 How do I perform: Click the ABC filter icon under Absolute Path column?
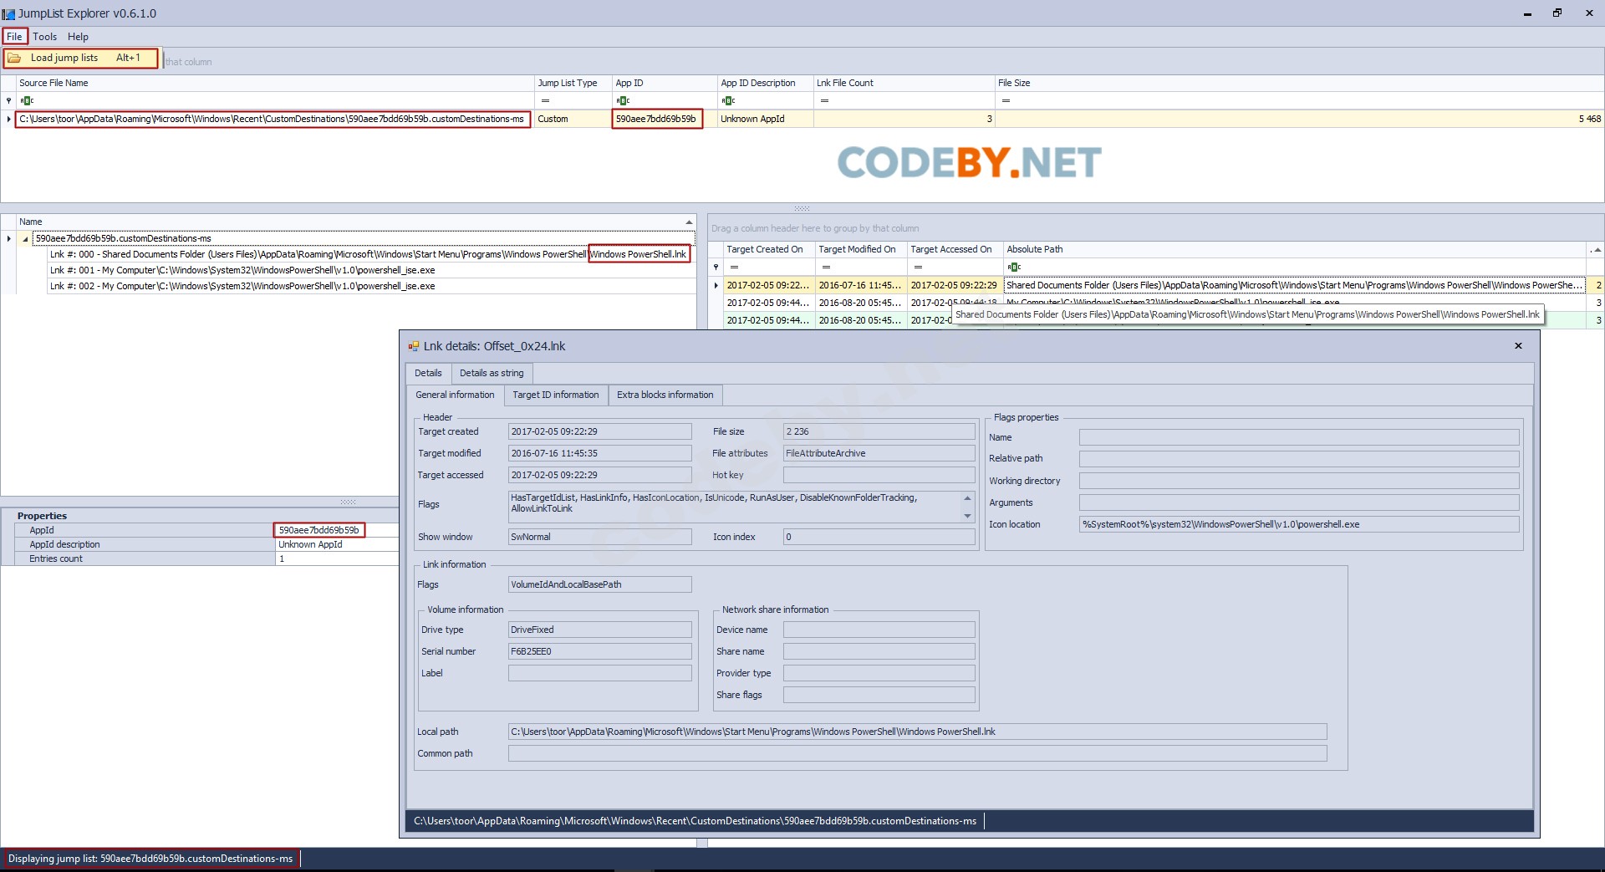1014,268
